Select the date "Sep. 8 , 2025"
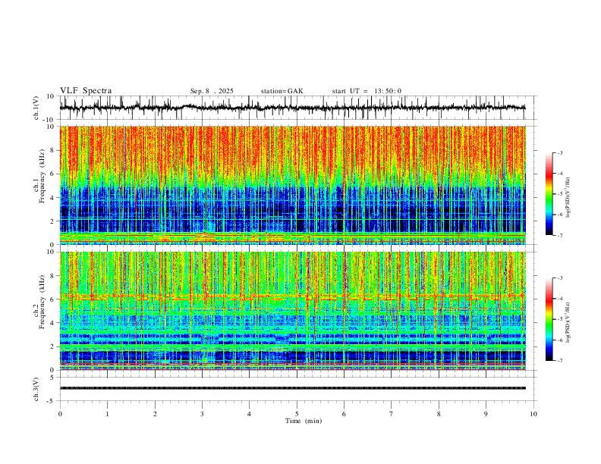Image resolution: width=601 pixels, height=464 pixels. point(212,91)
